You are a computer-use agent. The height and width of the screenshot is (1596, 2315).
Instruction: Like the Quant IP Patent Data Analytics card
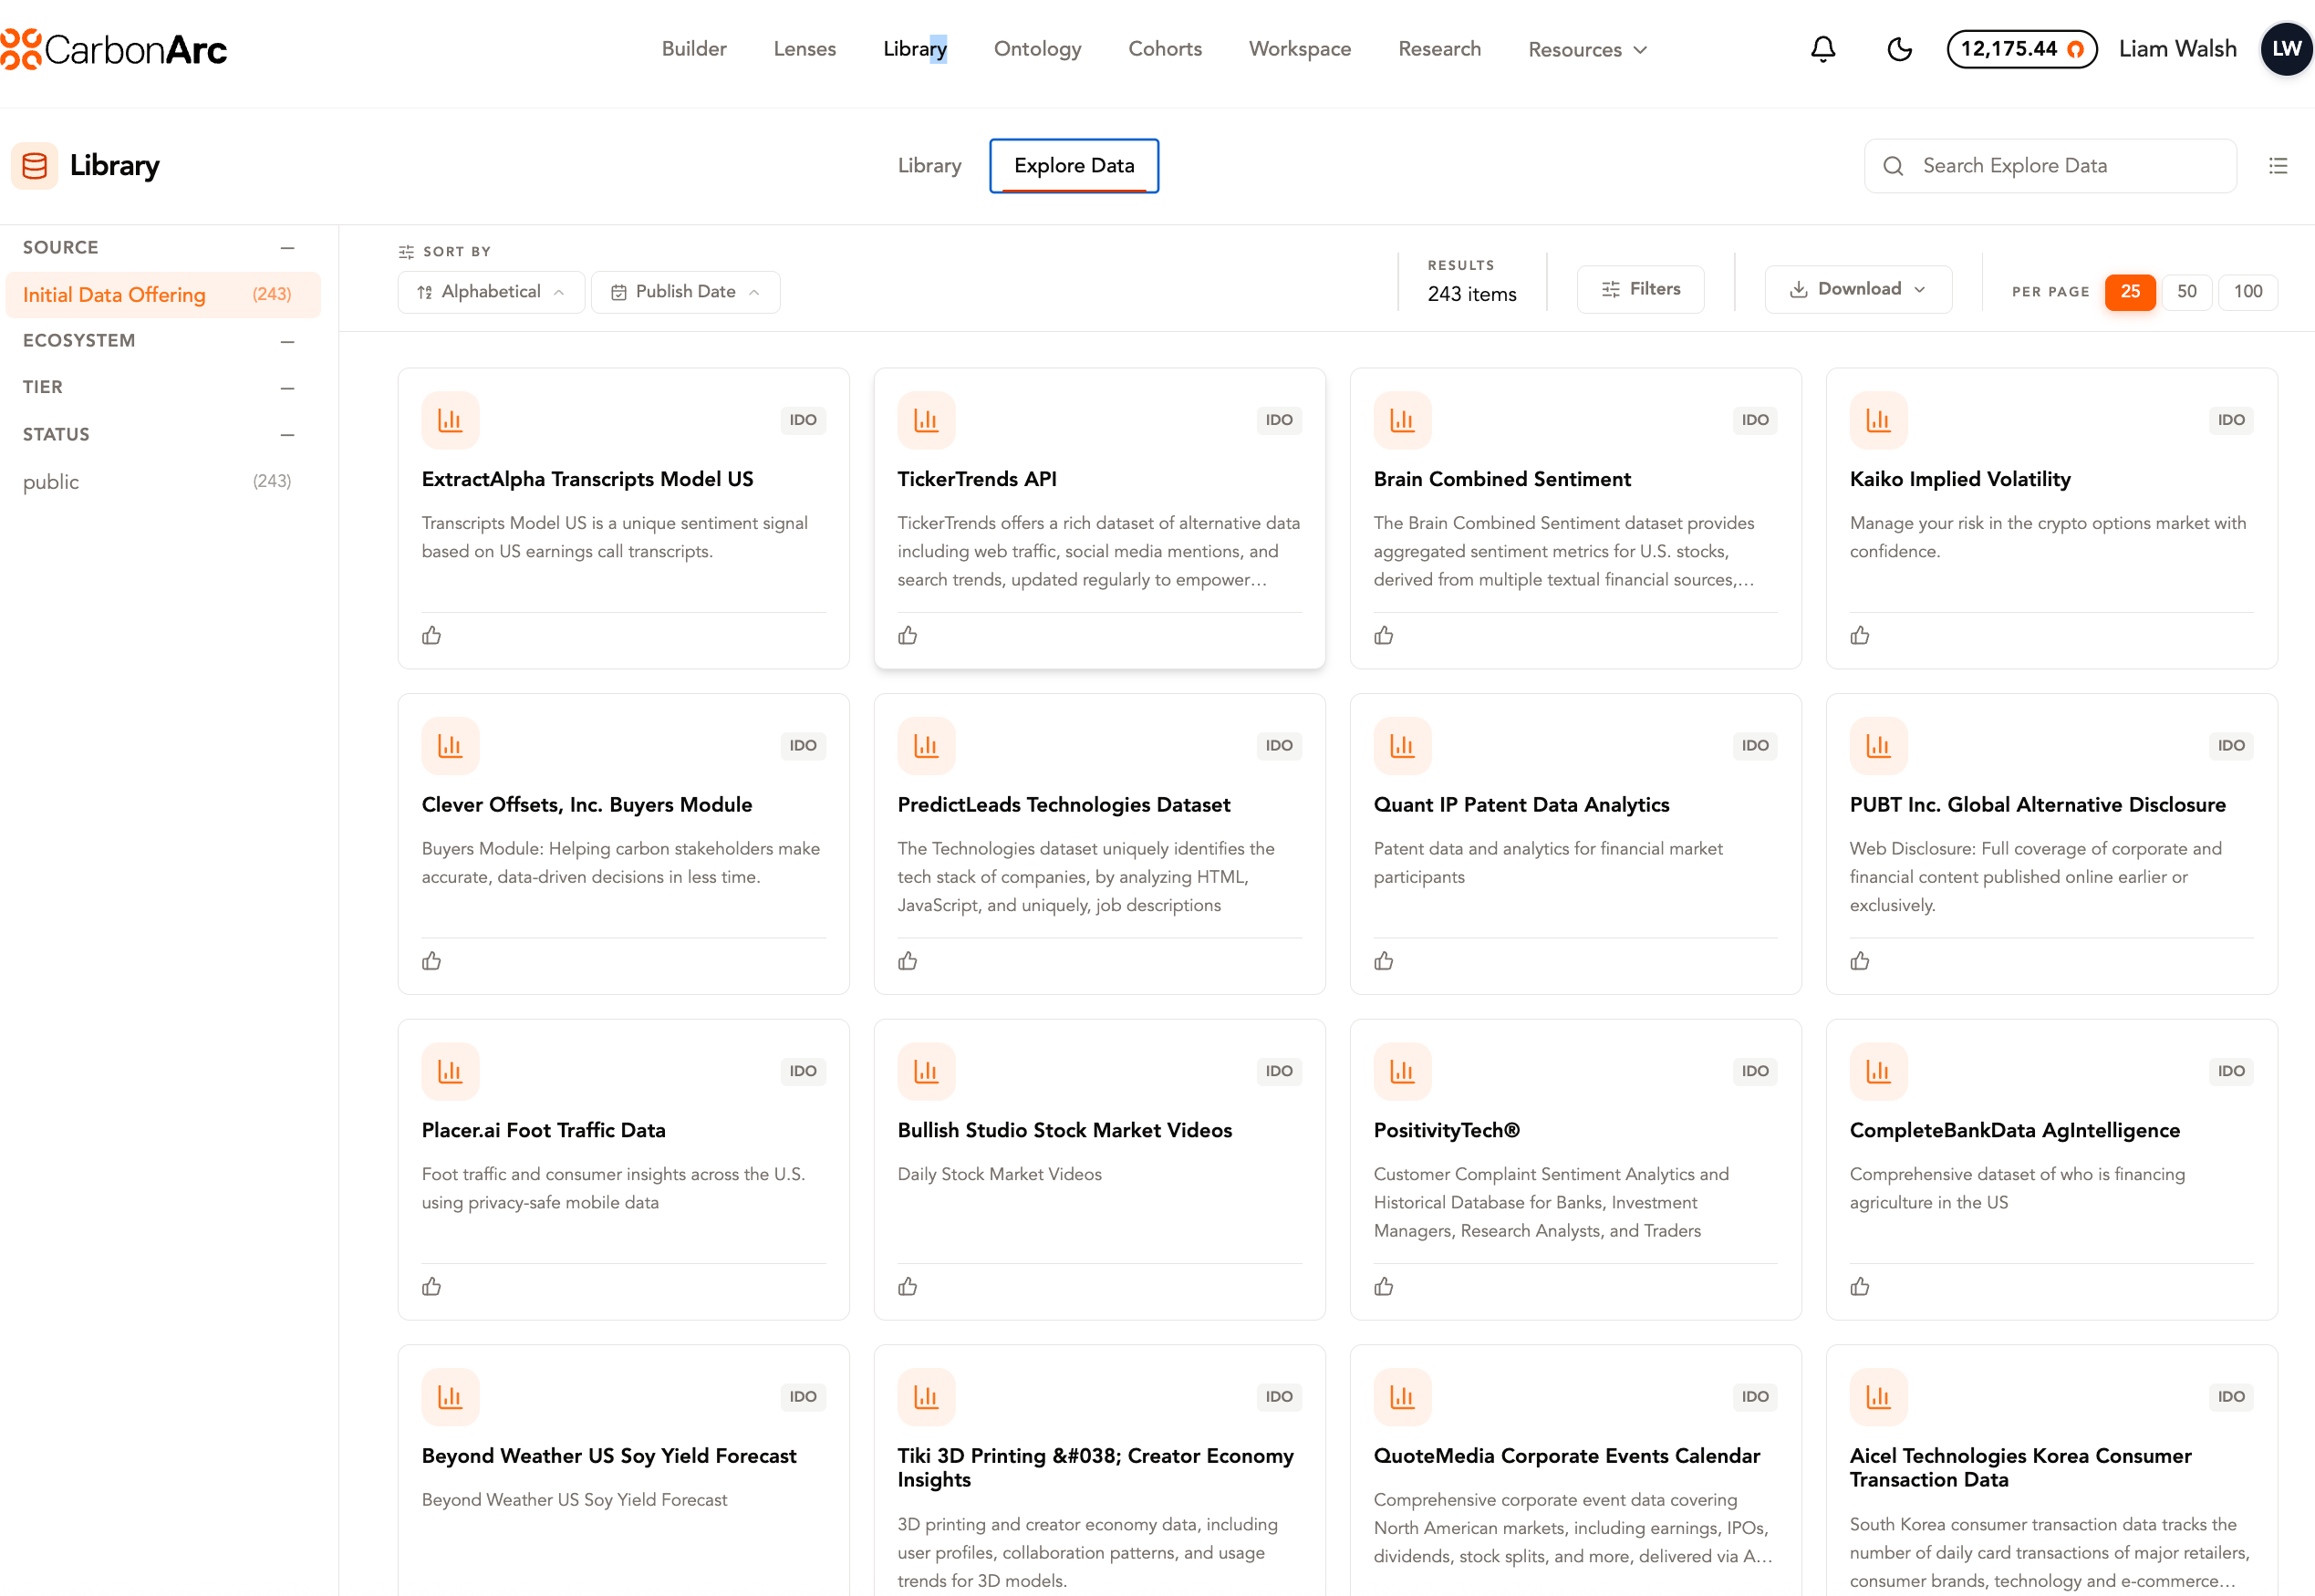click(x=1384, y=961)
